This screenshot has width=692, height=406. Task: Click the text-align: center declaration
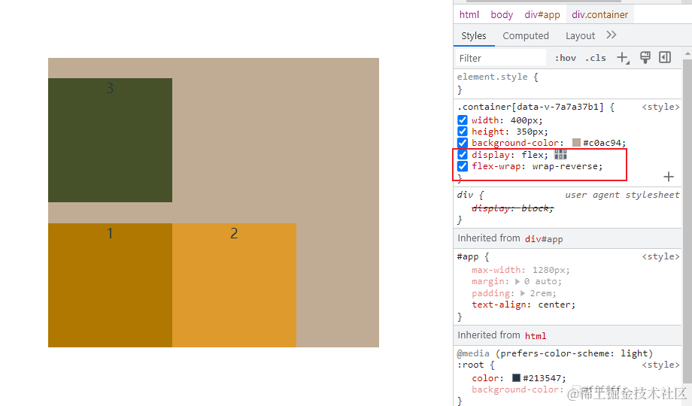click(x=524, y=305)
